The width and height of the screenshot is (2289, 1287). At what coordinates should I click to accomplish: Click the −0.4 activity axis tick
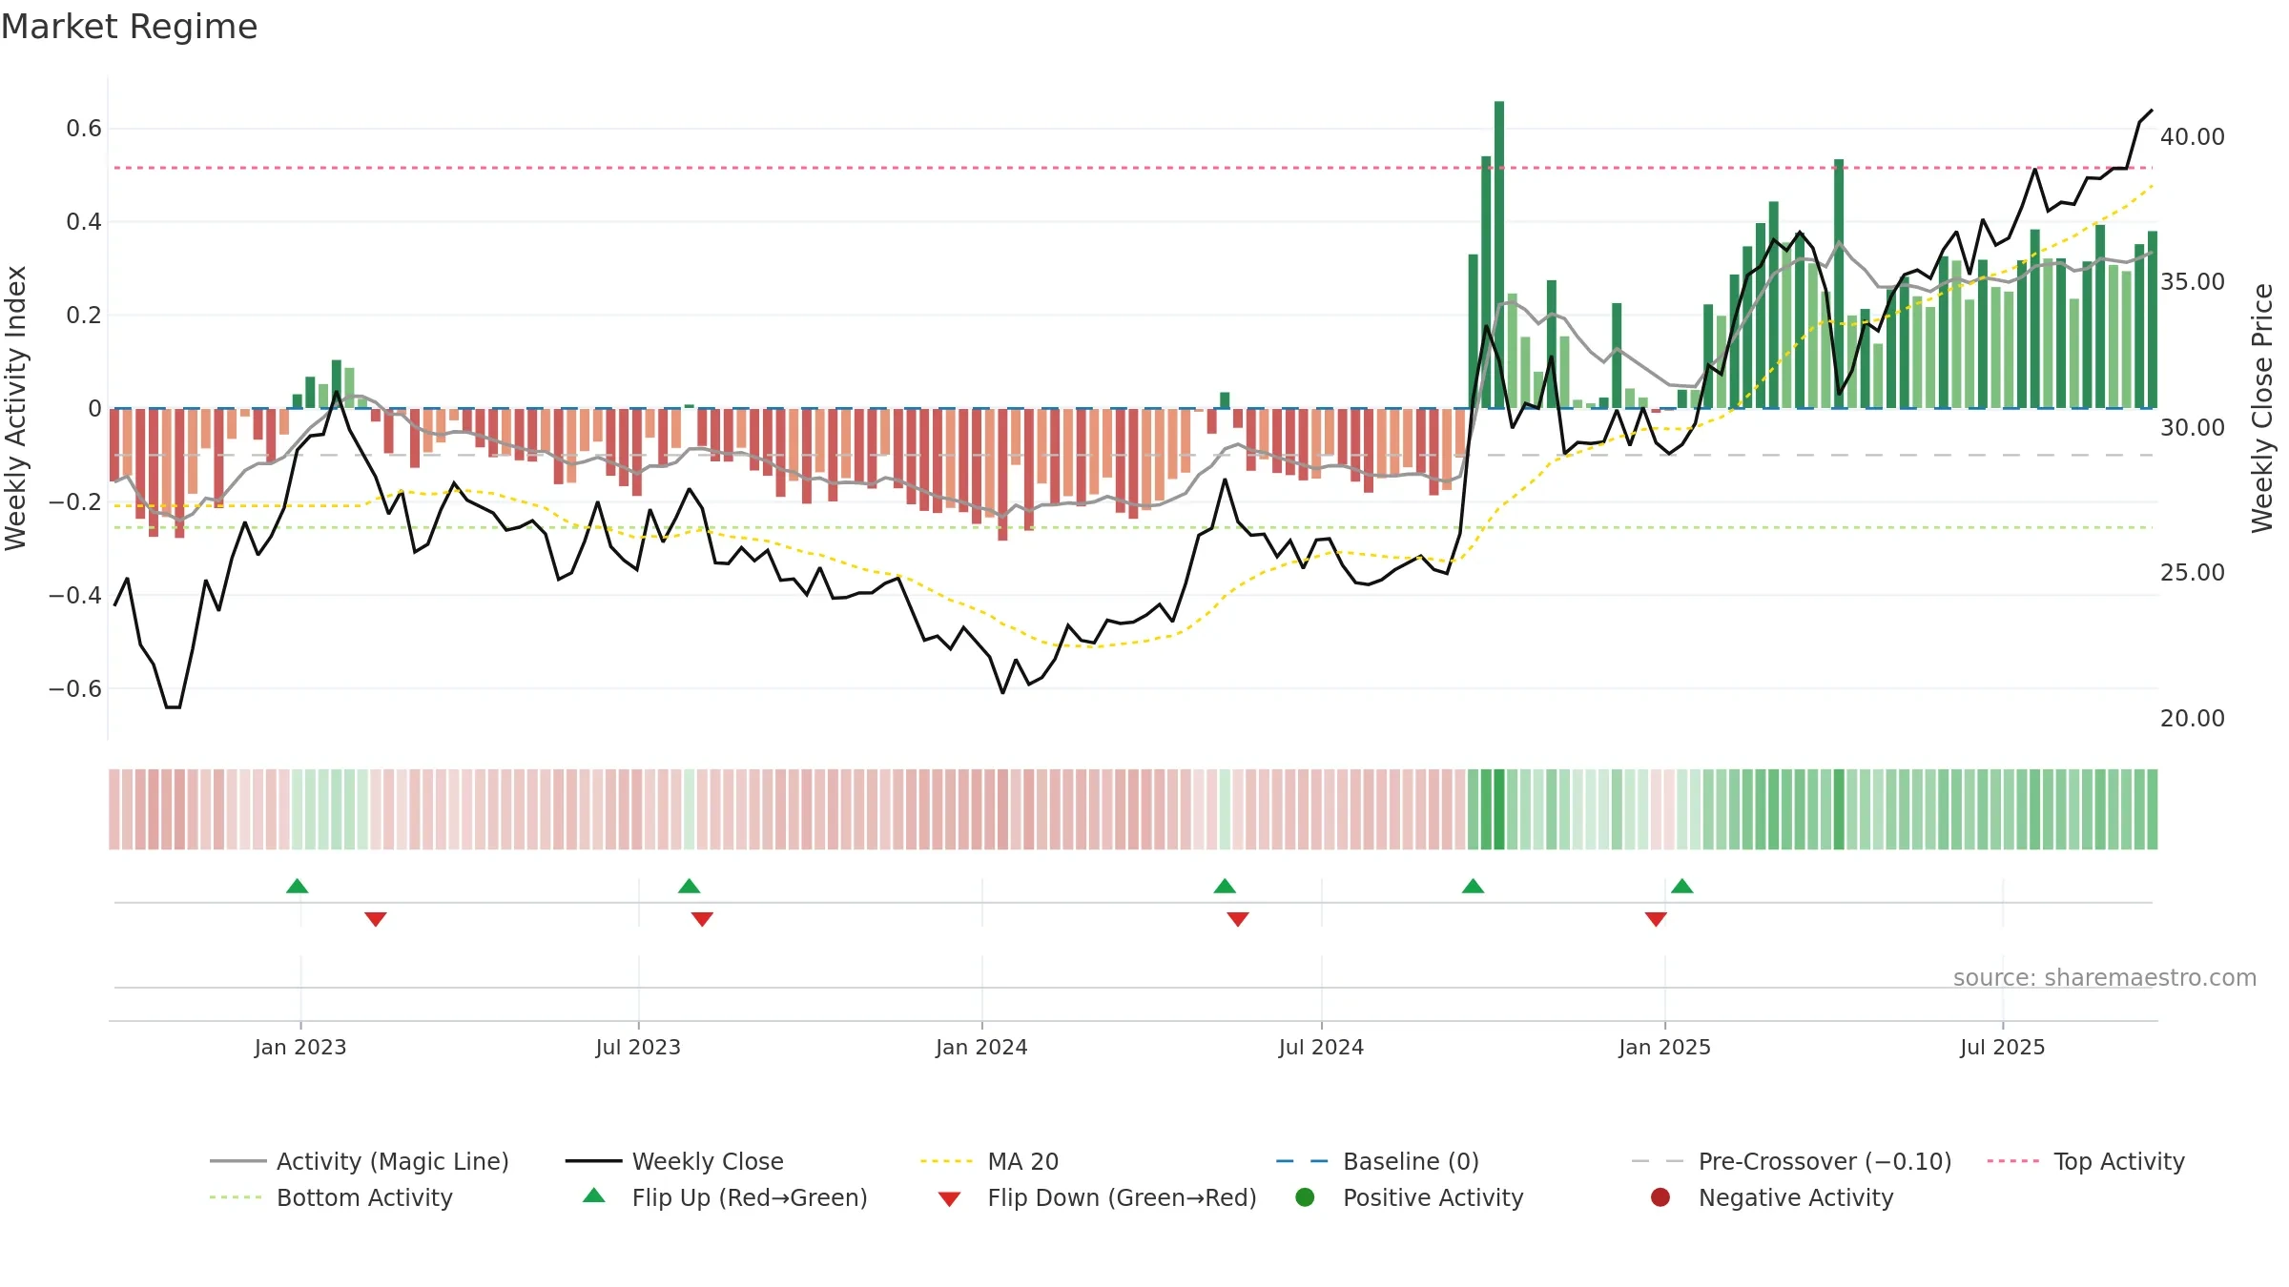click(75, 595)
